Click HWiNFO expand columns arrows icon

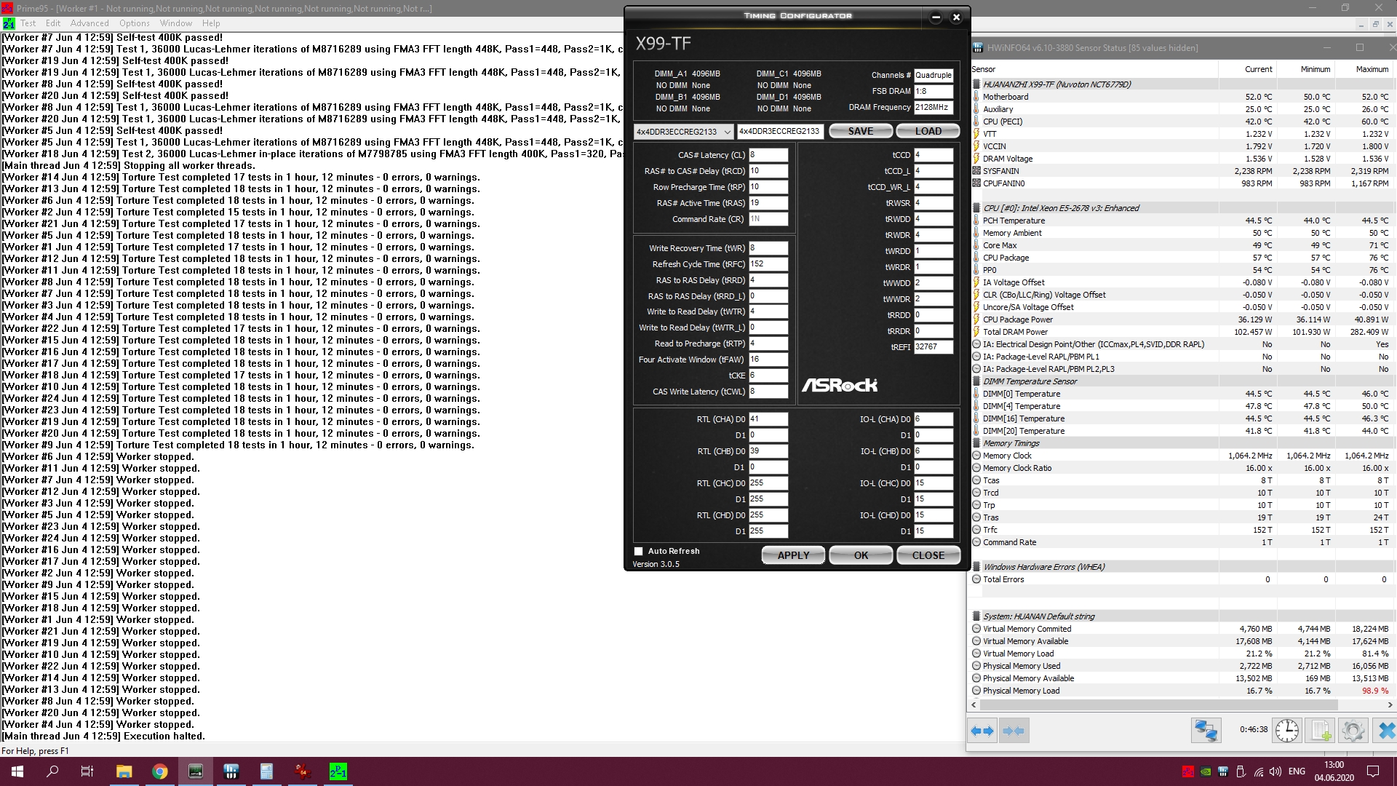(x=982, y=731)
